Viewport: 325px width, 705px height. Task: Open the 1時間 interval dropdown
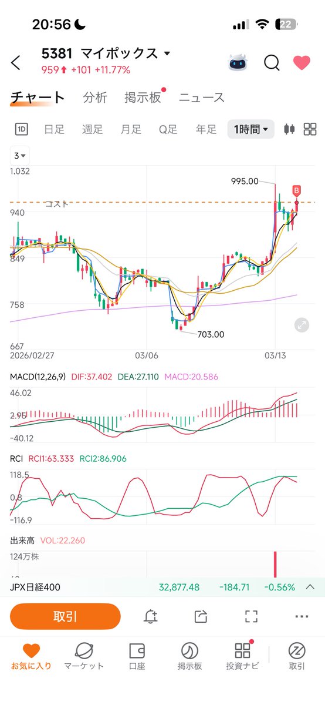click(251, 129)
